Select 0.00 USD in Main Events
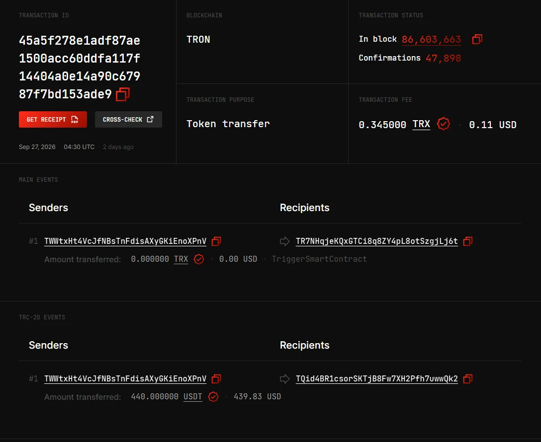This screenshot has width=541, height=442. (238, 259)
